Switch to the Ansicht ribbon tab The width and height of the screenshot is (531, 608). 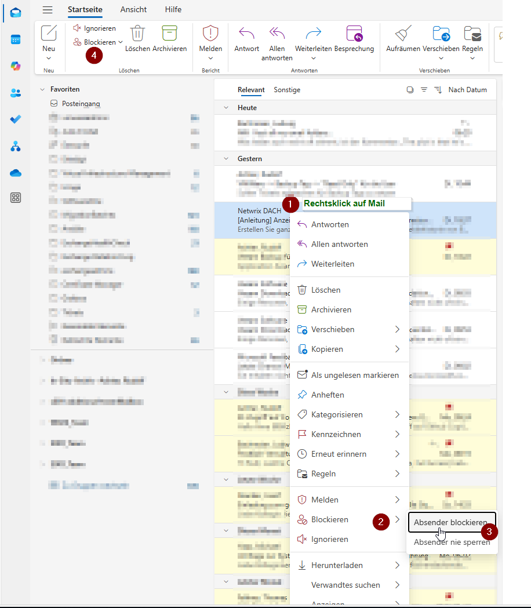click(133, 10)
